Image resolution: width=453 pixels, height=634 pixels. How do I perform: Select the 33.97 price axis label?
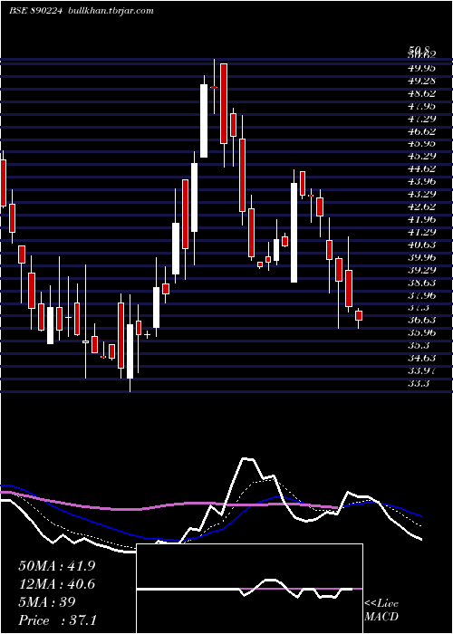coord(422,370)
